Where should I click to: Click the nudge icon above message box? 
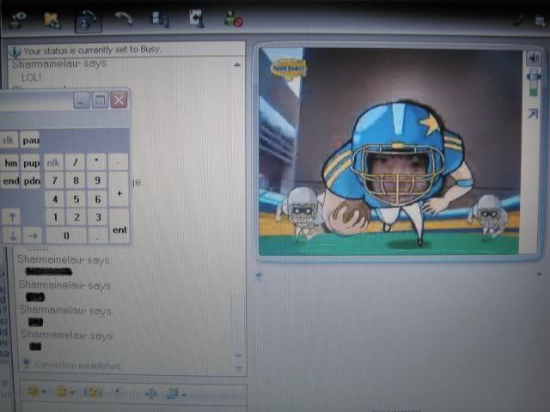(94, 392)
